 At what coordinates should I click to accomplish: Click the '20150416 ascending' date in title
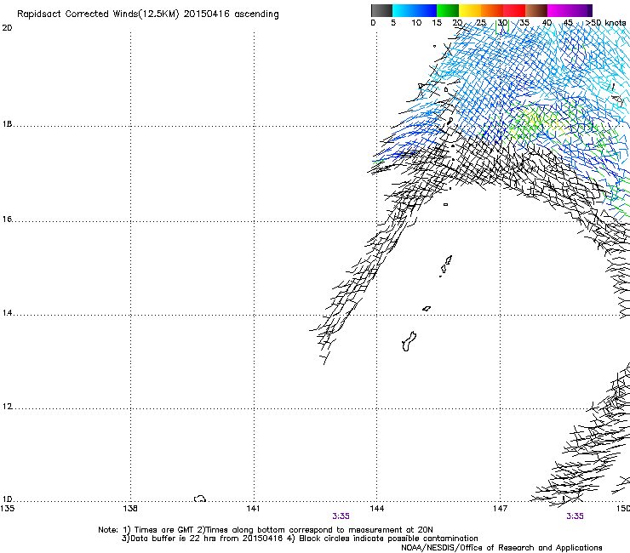[x=231, y=14]
